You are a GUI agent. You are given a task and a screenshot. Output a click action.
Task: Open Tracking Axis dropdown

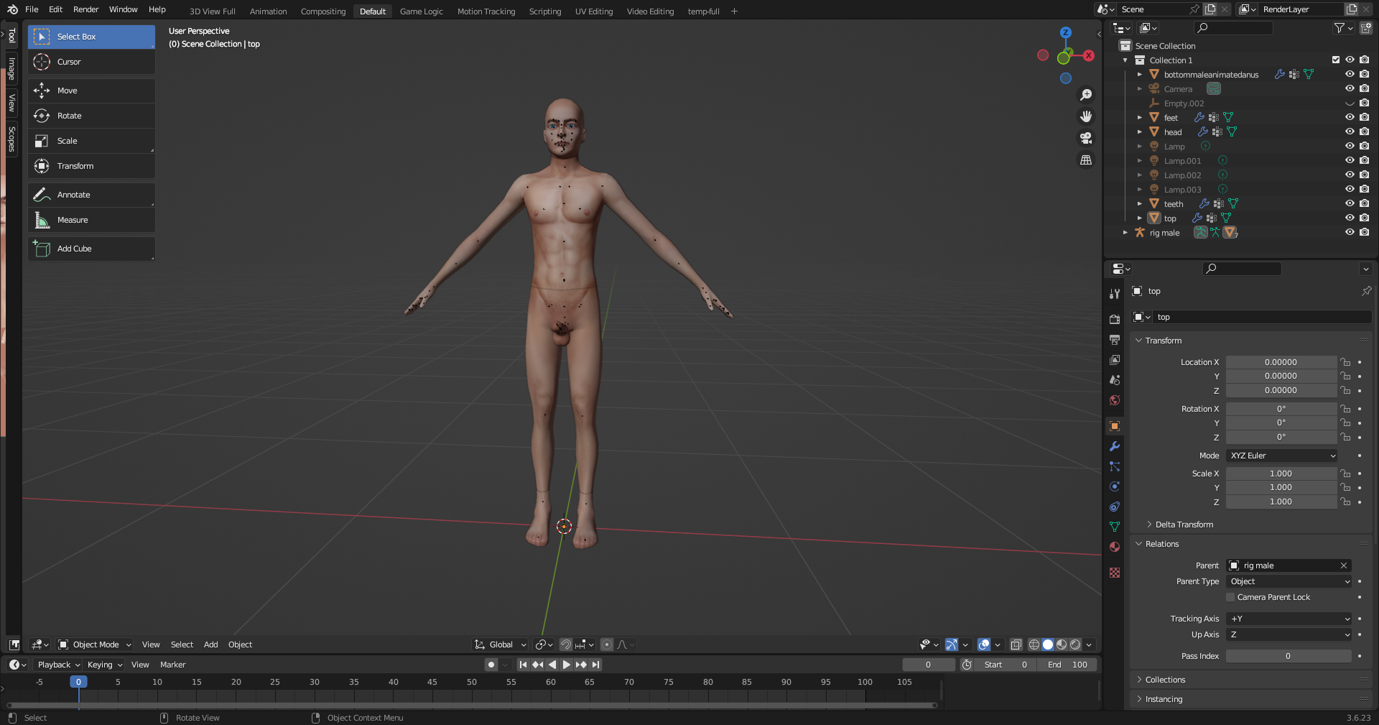tap(1289, 619)
